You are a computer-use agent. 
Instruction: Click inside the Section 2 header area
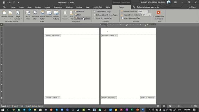[x=128, y=31]
